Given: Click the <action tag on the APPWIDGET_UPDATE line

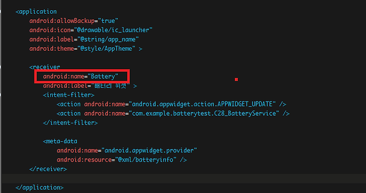Looking at the screenshot, I should click(x=69, y=104).
